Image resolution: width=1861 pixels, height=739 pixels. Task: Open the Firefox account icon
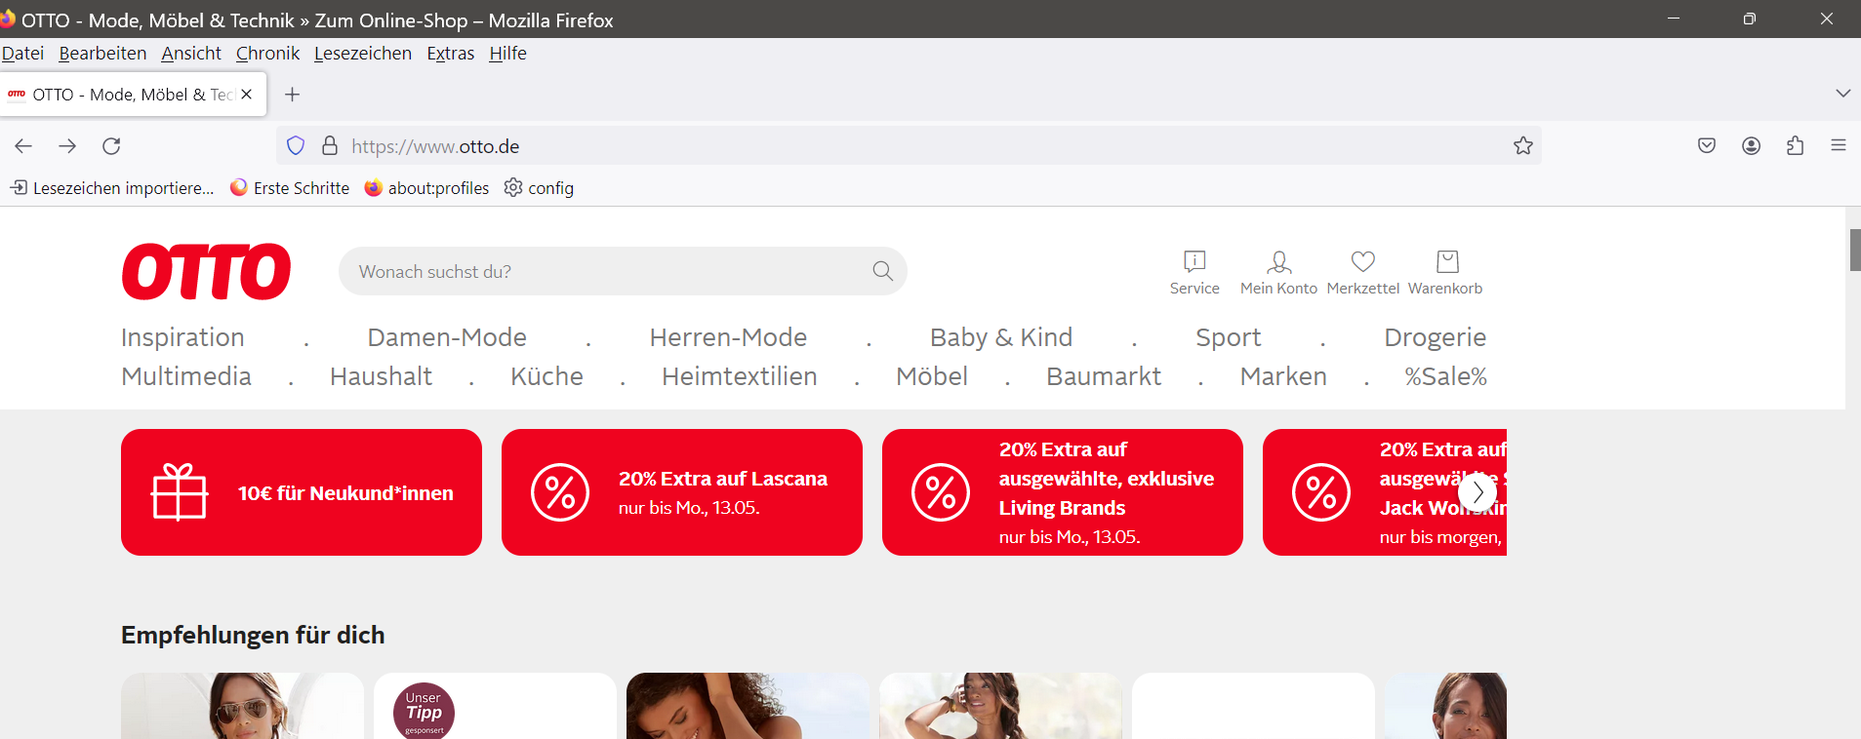[x=1752, y=146]
